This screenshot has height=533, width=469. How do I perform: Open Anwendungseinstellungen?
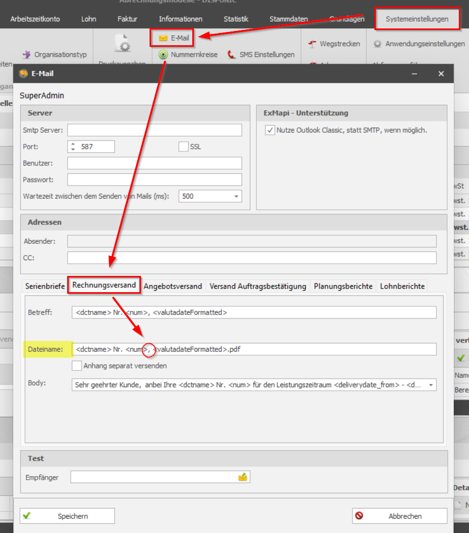coord(419,44)
